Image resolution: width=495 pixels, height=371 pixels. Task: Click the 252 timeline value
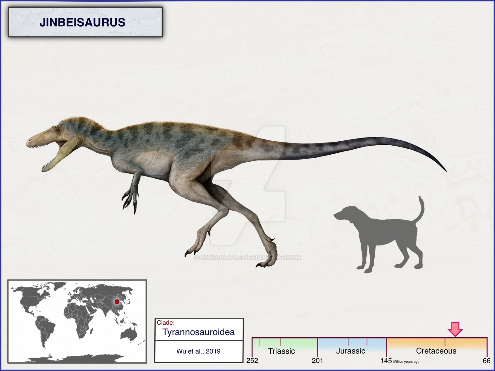pyautogui.click(x=252, y=361)
